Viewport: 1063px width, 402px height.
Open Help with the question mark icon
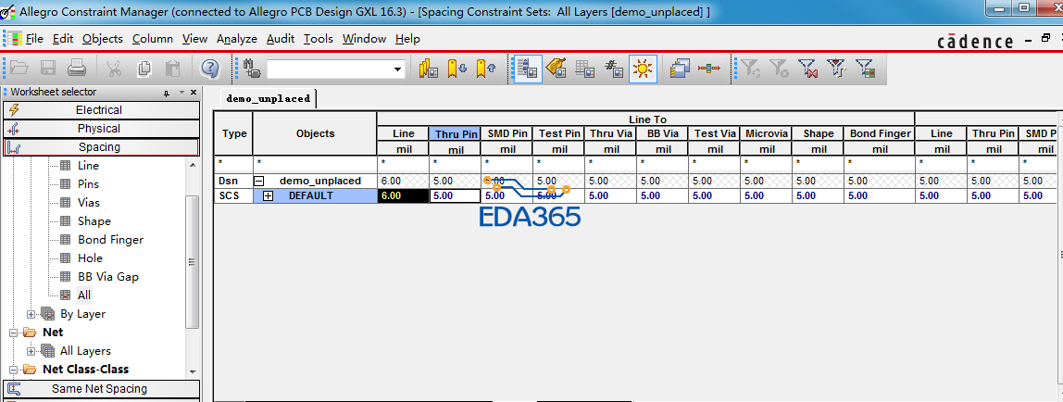[211, 68]
